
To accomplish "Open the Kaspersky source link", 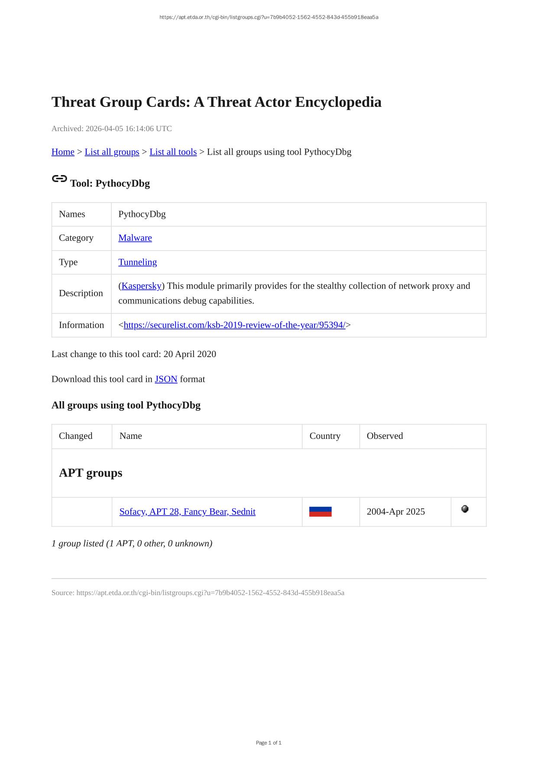I will click(x=141, y=286).
